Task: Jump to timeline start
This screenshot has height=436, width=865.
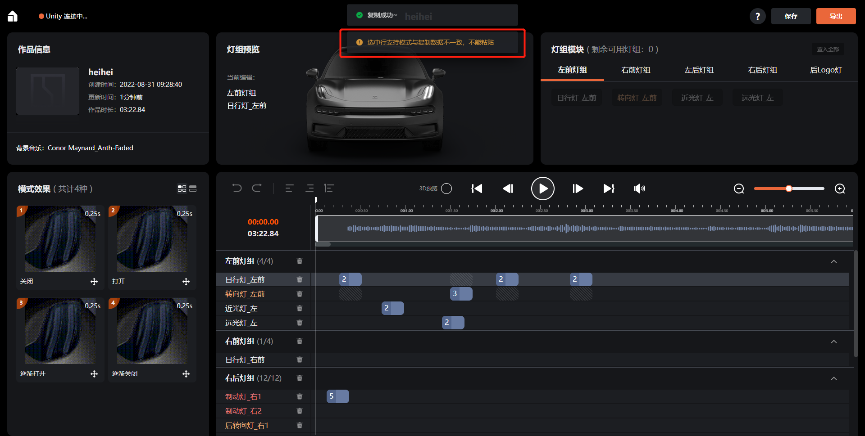Action: 477,189
